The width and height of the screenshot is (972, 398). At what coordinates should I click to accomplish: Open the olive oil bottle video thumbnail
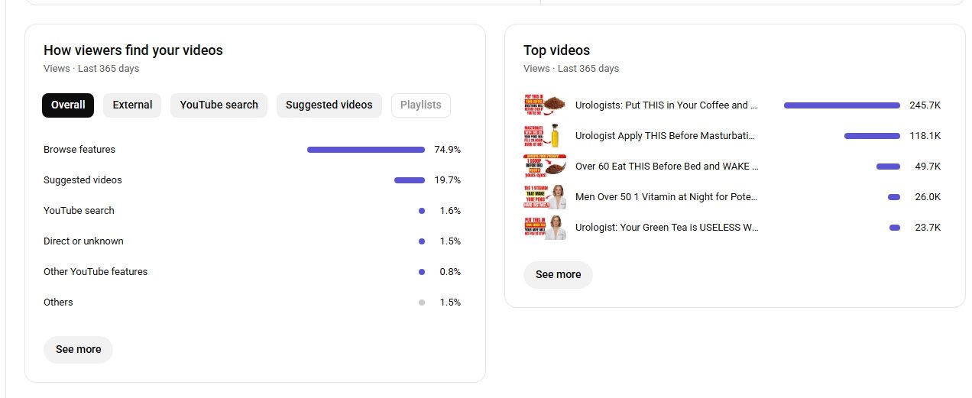pyautogui.click(x=544, y=136)
